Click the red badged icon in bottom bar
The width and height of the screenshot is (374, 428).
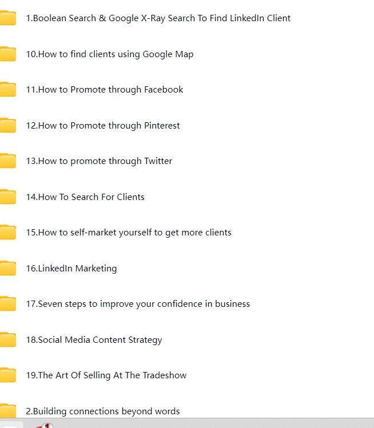click(45, 425)
